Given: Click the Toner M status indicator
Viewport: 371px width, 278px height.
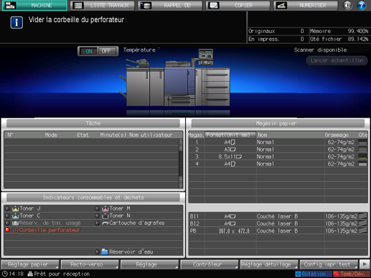Looking at the screenshot, I should click(97, 208).
